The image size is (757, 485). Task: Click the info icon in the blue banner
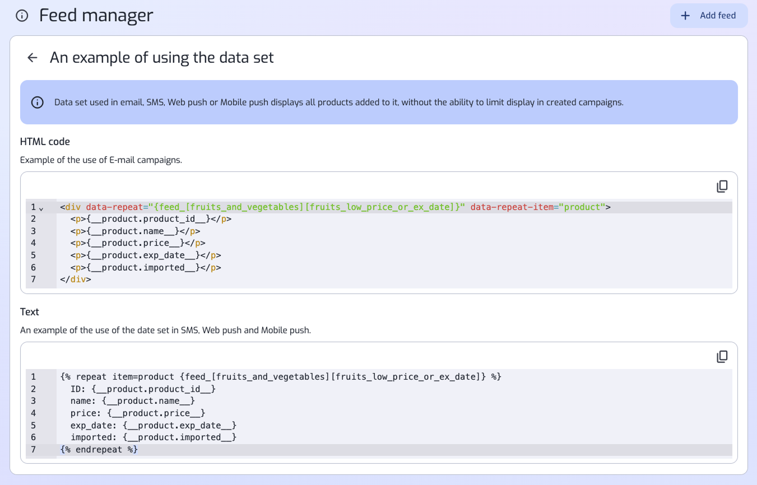38,102
